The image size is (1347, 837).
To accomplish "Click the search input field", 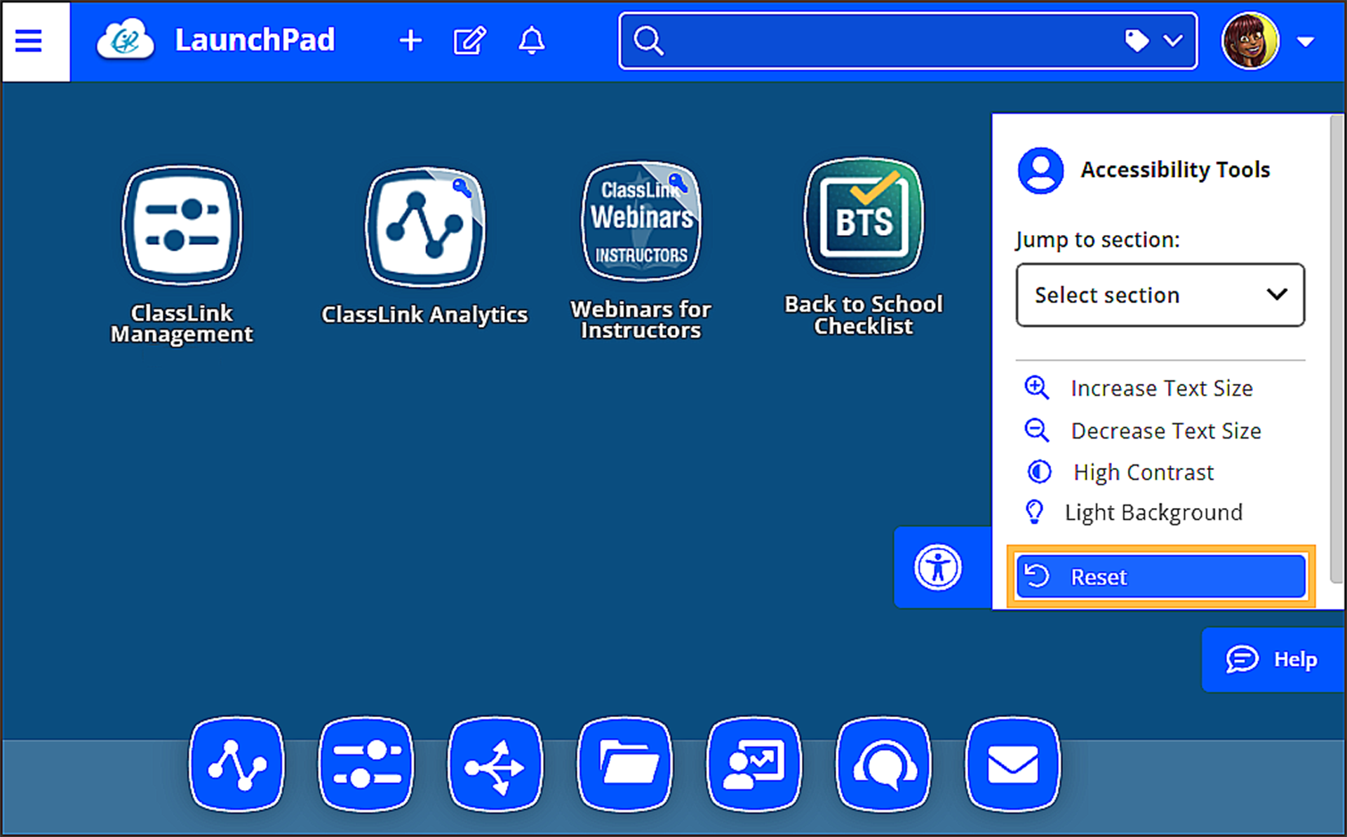I will click(877, 41).
